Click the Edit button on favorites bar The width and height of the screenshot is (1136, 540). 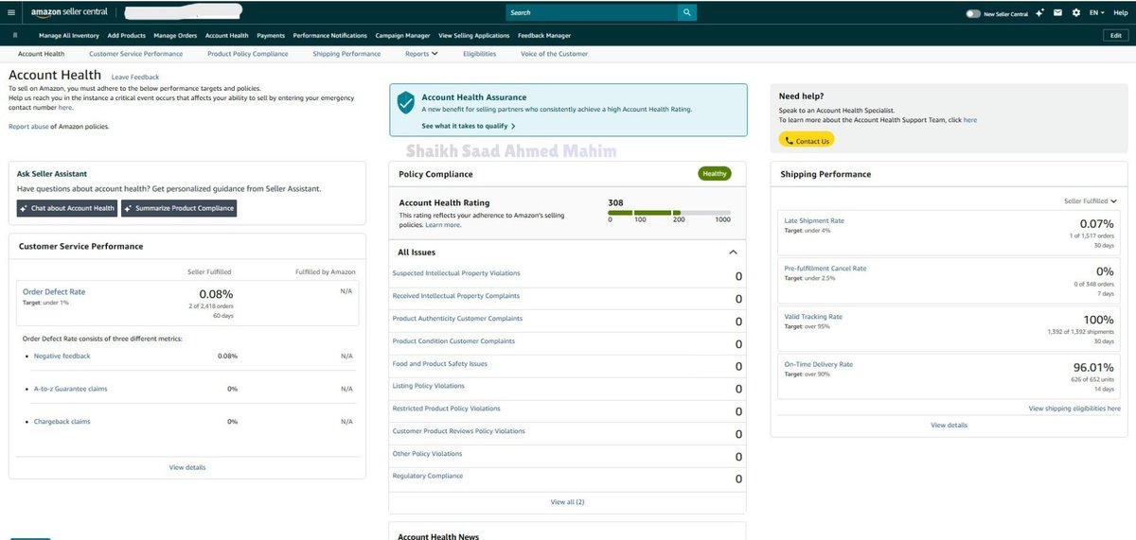1116,35
